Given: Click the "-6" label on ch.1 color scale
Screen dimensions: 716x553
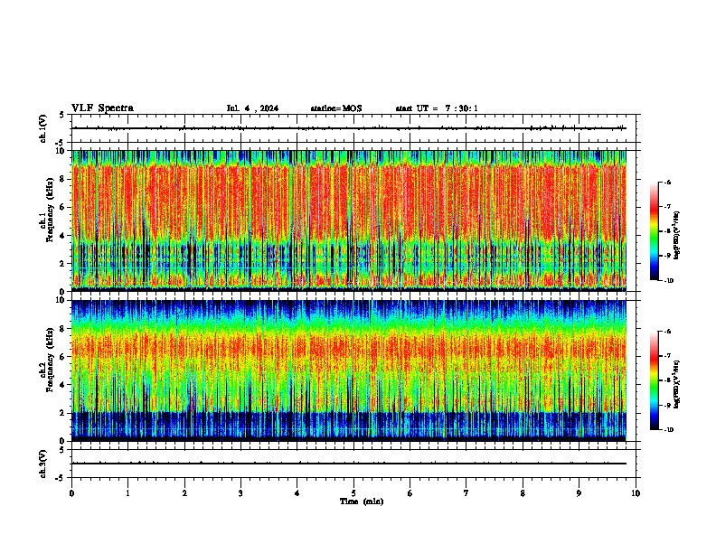Looking at the screenshot, I should (x=668, y=183).
